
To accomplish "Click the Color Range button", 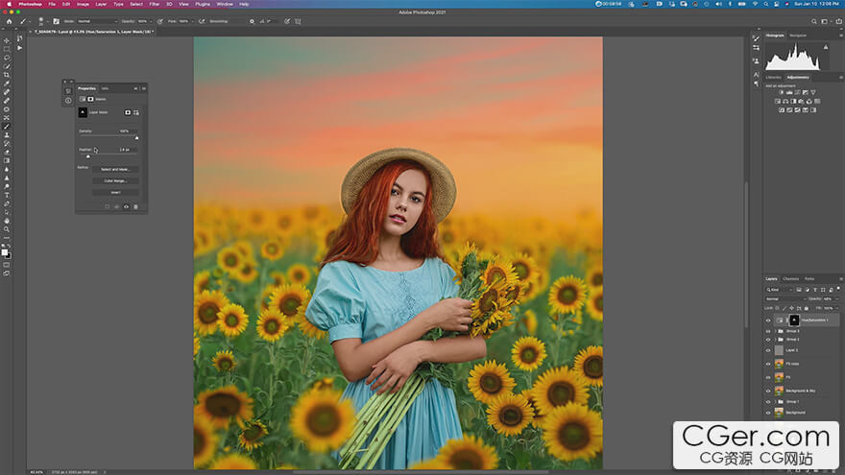I will (x=115, y=180).
